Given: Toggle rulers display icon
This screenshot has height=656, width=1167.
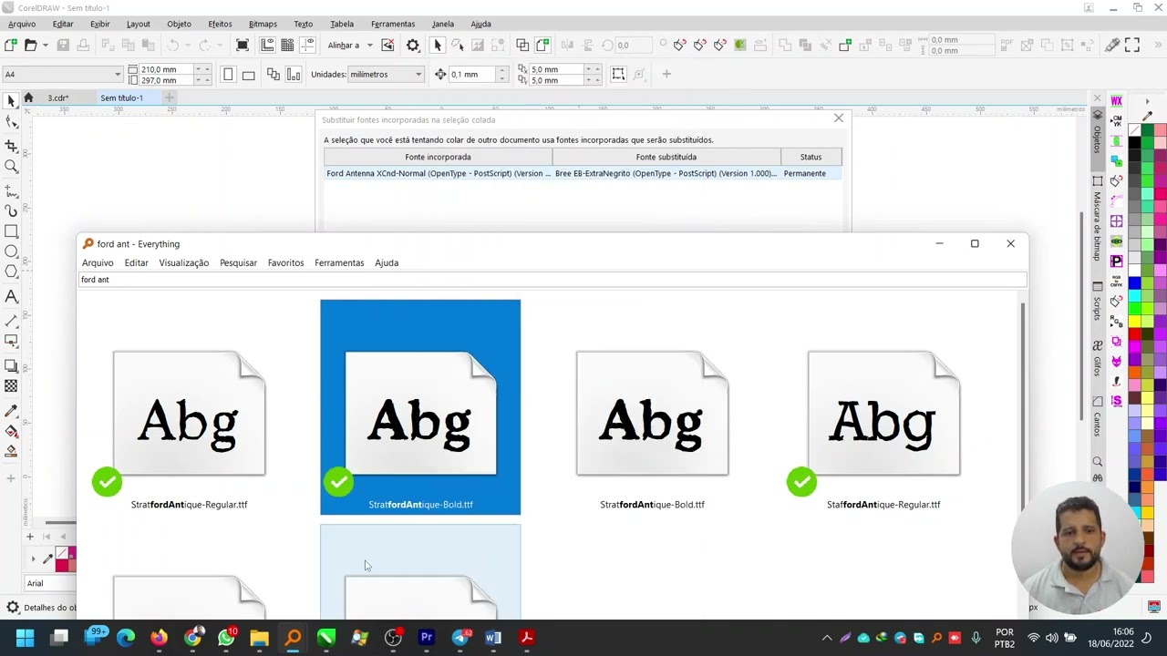Looking at the screenshot, I should click(267, 45).
